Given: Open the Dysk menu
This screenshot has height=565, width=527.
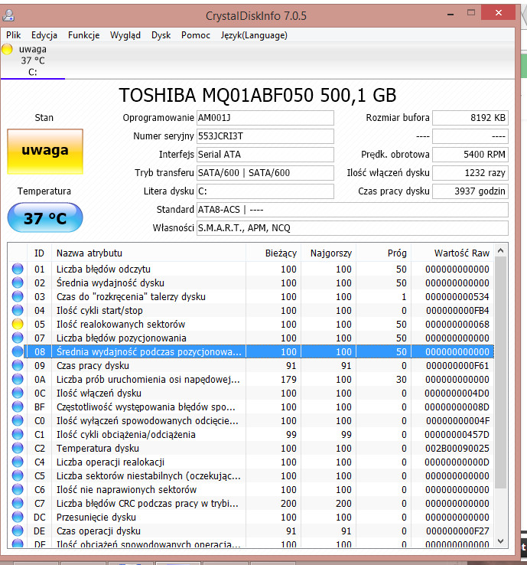Looking at the screenshot, I should 161,35.
